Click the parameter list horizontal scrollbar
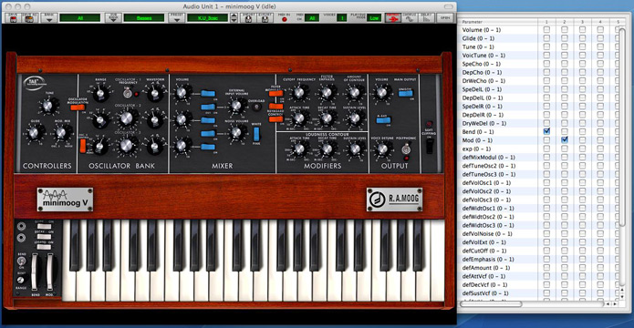 pos(492,303)
